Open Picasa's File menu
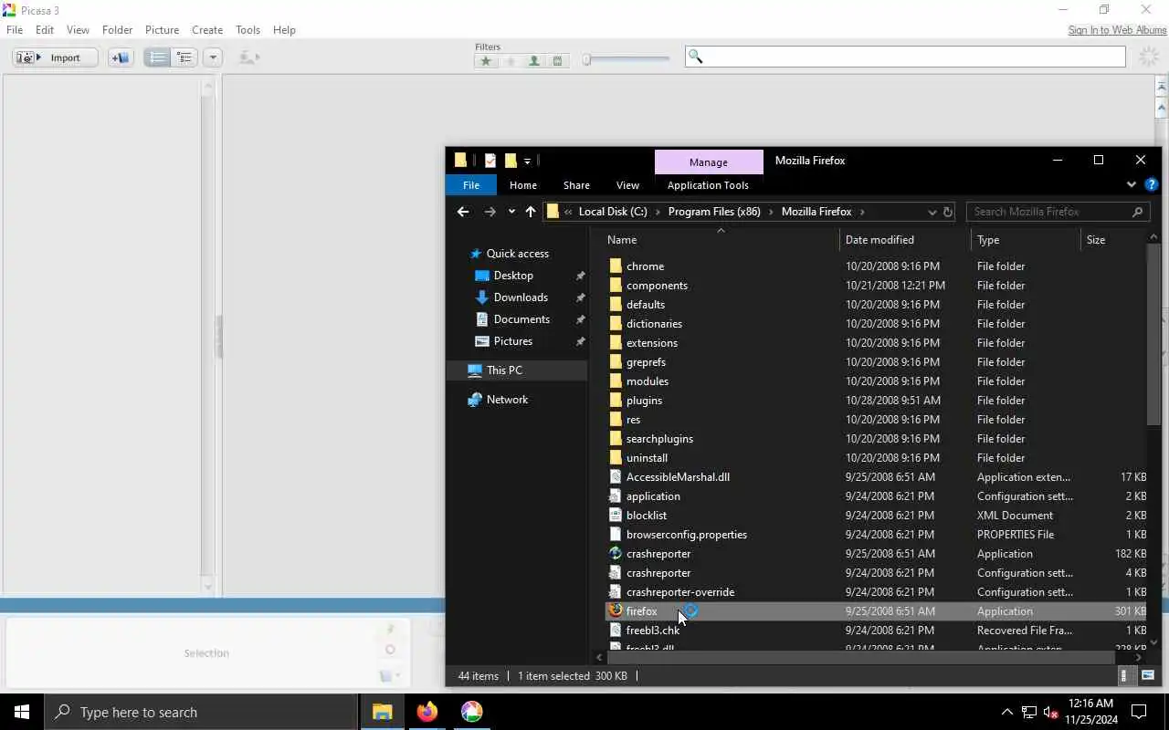This screenshot has height=730, width=1169. [15, 30]
